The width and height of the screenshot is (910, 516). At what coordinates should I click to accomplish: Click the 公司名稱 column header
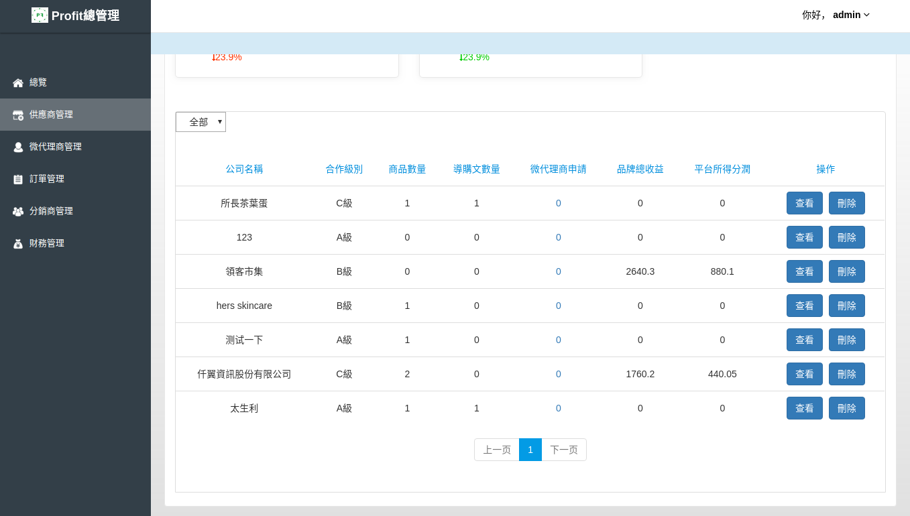tap(244, 169)
